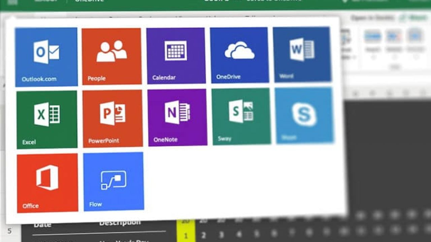Open the OneNote tile
Image resolution: width=431 pixels, height=242 pixels.
tap(177, 117)
